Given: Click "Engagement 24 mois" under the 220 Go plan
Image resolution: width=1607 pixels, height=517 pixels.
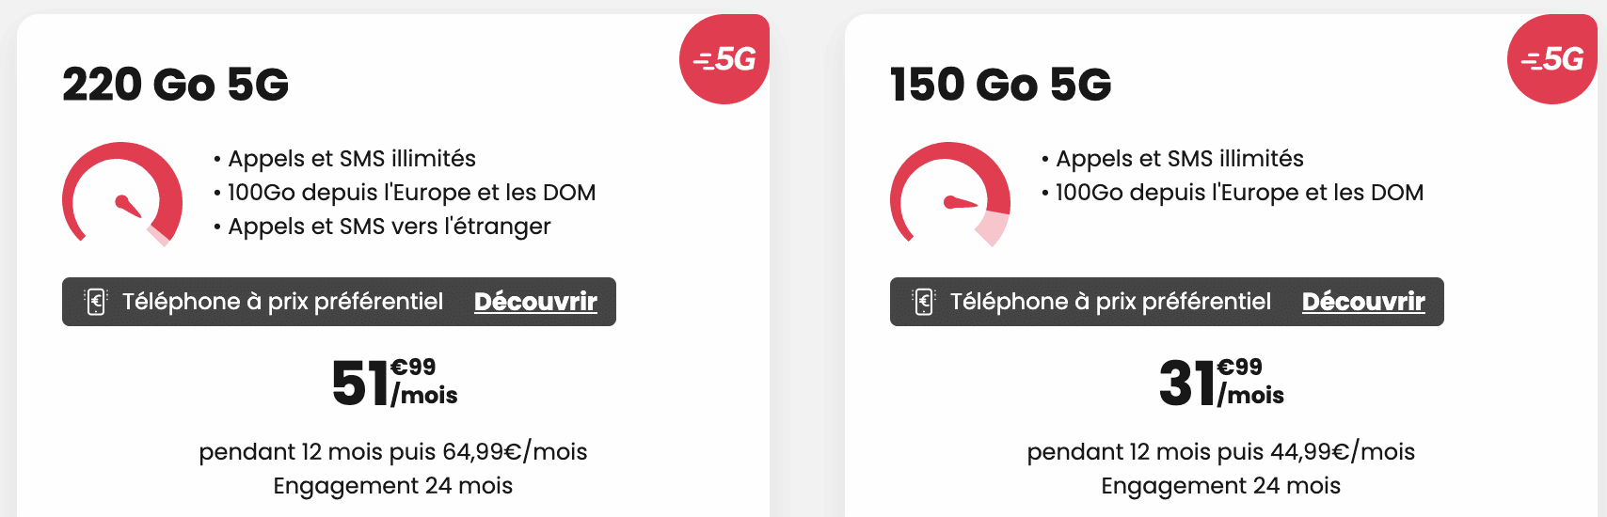Looking at the screenshot, I should 393,486.
